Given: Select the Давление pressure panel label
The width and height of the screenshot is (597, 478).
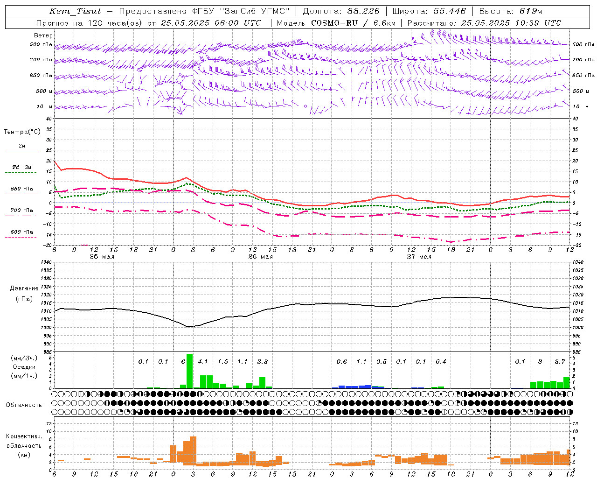Looking at the screenshot, I should point(24,288).
